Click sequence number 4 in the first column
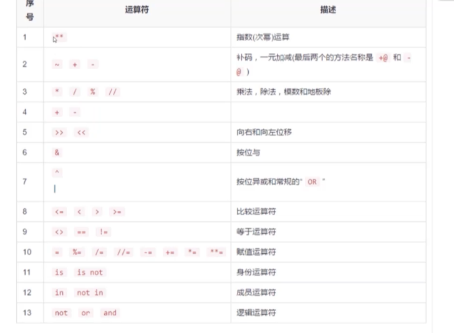 (x=24, y=112)
